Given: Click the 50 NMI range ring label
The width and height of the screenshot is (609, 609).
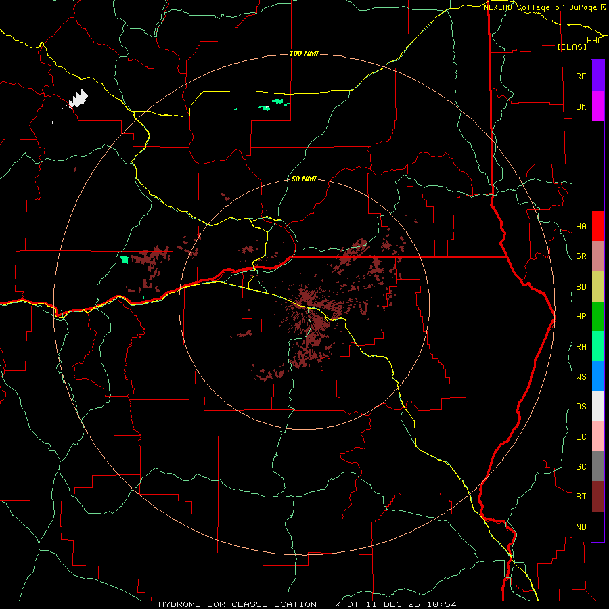Looking at the screenshot, I should tap(304, 179).
